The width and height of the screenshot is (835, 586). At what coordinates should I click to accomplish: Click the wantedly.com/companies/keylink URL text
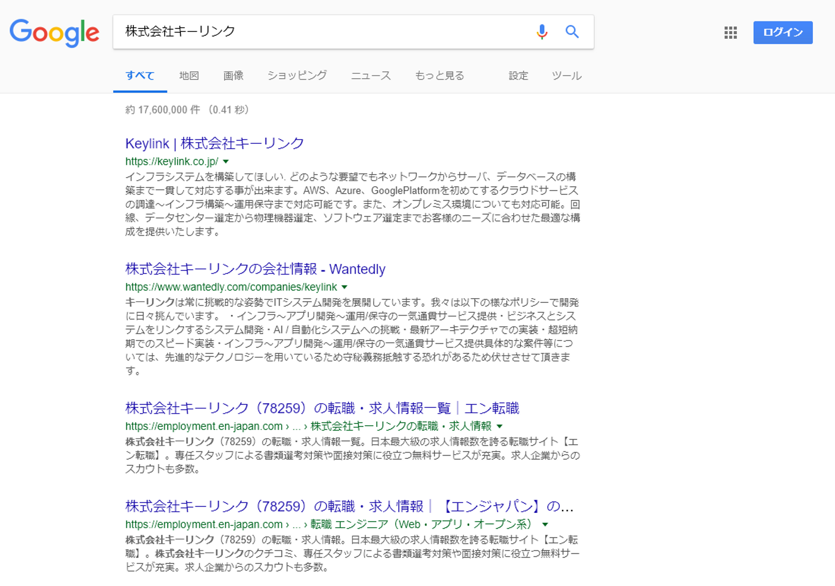tap(231, 287)
